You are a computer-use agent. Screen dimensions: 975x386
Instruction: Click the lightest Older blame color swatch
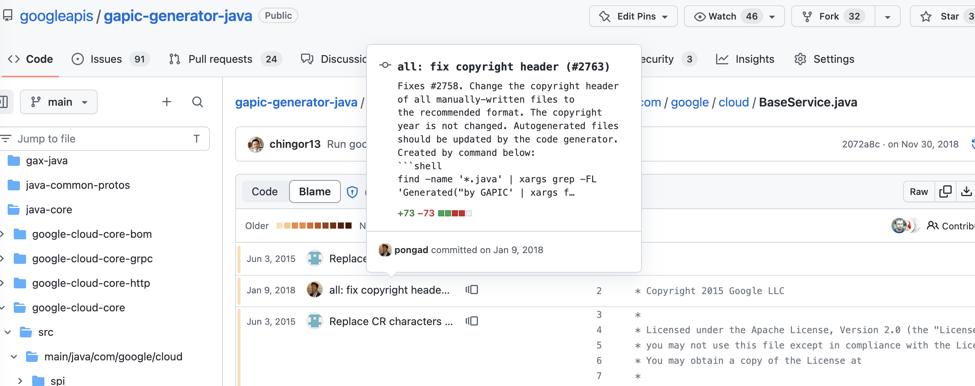(x=279, y=226)
